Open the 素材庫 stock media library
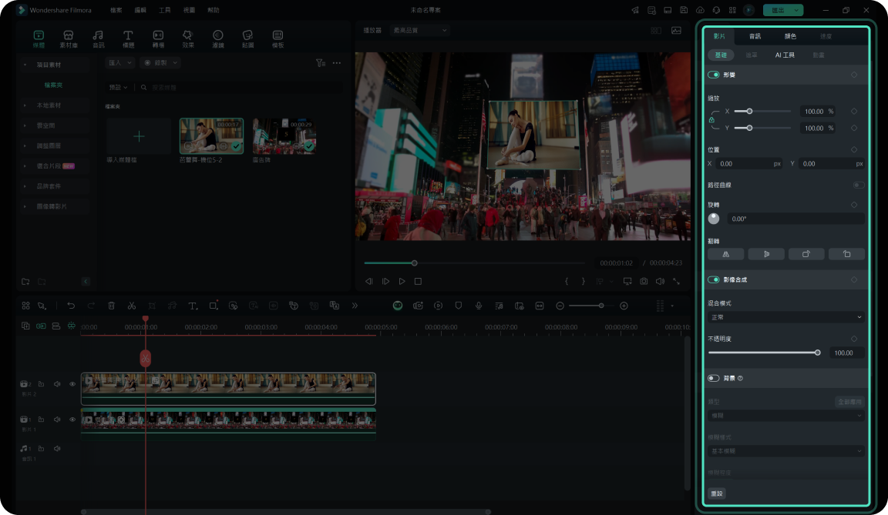888x515 pixels. pyautogui.click(x=69, y=38)
